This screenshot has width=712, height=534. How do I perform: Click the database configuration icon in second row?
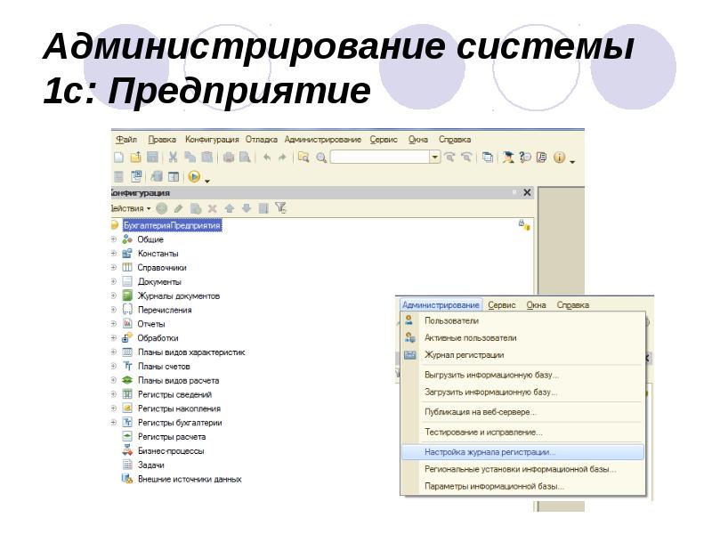tap(157, 176)
